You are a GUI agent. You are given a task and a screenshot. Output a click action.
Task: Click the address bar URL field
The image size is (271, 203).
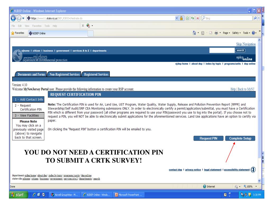(101, 18)
